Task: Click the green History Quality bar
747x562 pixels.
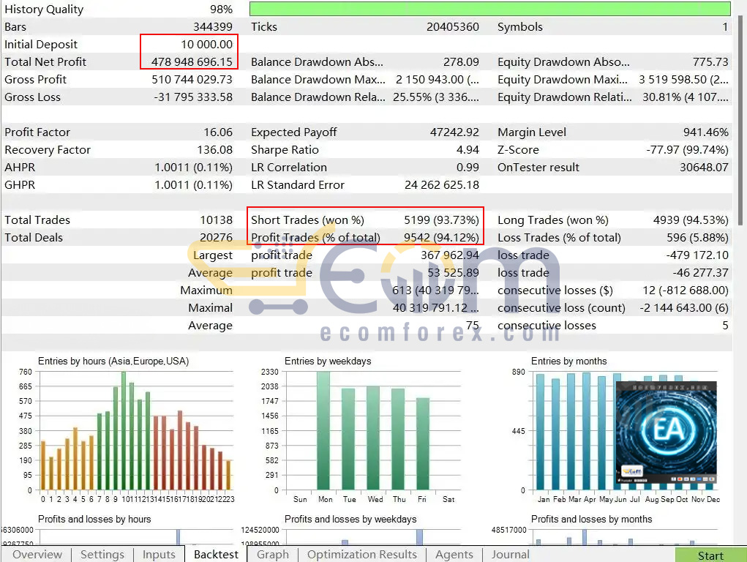Action: (x=489, y=9)
